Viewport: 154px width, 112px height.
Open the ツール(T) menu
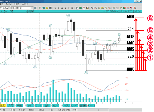click(x=16, y=4)
